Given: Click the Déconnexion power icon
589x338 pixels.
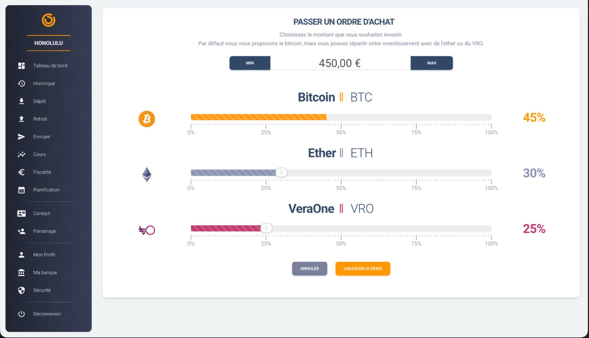Looking at the screenshot, I should pos(21,314).
